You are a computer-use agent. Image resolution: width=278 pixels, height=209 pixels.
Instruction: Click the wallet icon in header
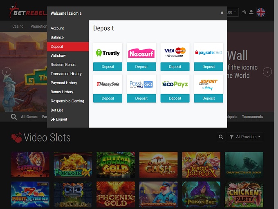[244, 12]
